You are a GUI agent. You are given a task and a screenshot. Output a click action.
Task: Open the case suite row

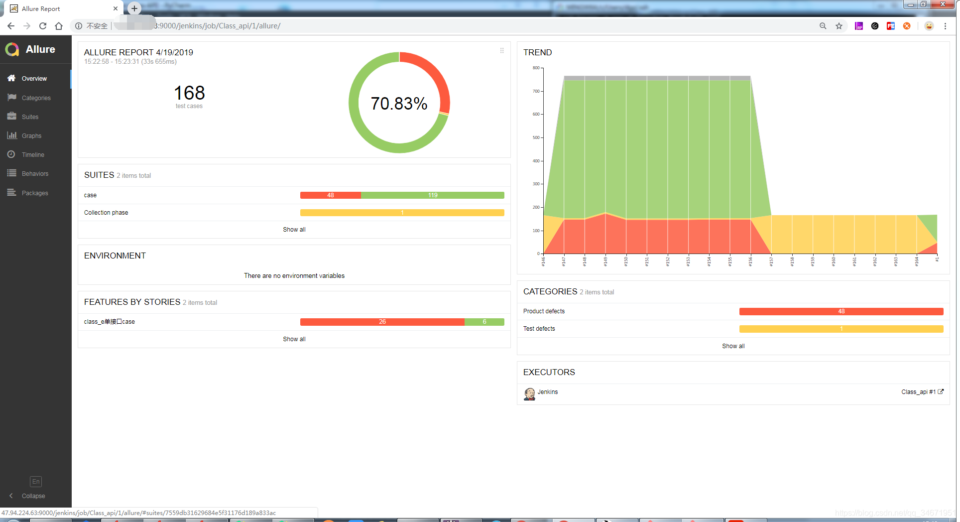point(294,195)
